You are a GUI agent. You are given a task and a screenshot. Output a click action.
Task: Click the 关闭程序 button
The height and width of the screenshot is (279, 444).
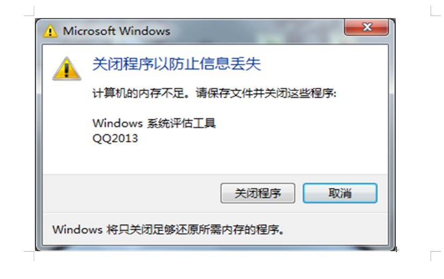258,193
